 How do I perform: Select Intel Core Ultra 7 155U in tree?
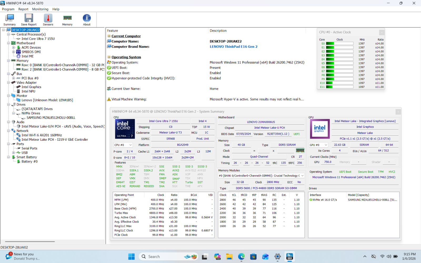tap(38, 39)
